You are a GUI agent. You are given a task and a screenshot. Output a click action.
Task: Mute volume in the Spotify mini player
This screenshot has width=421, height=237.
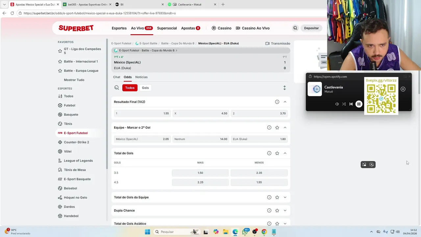pyautogui.click(x=337, y=104)
